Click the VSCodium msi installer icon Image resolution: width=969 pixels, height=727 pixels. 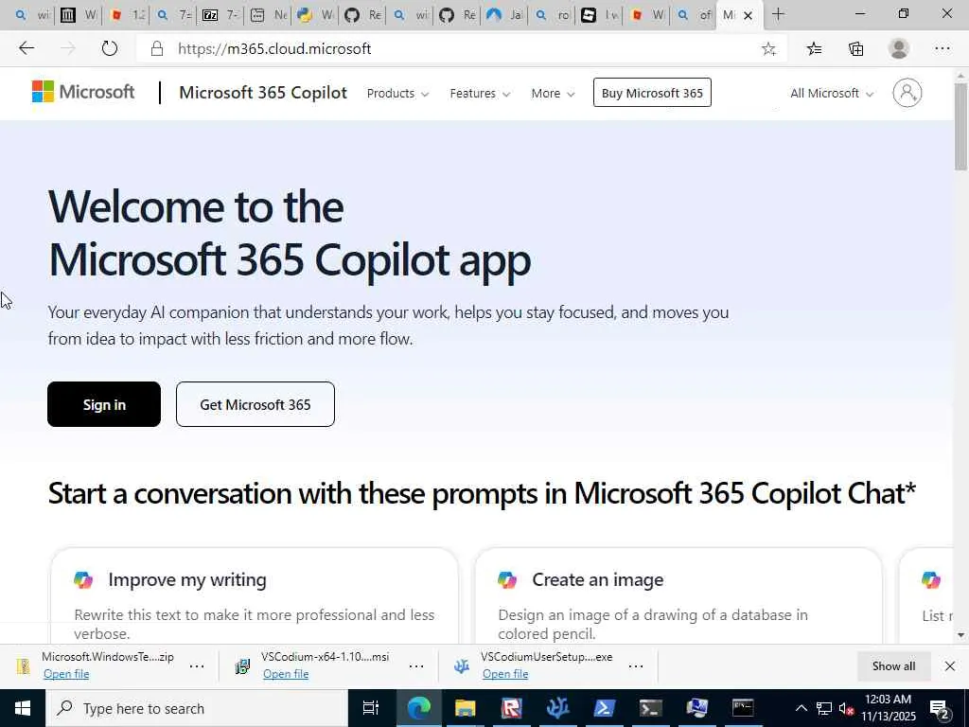click(242, 666)
